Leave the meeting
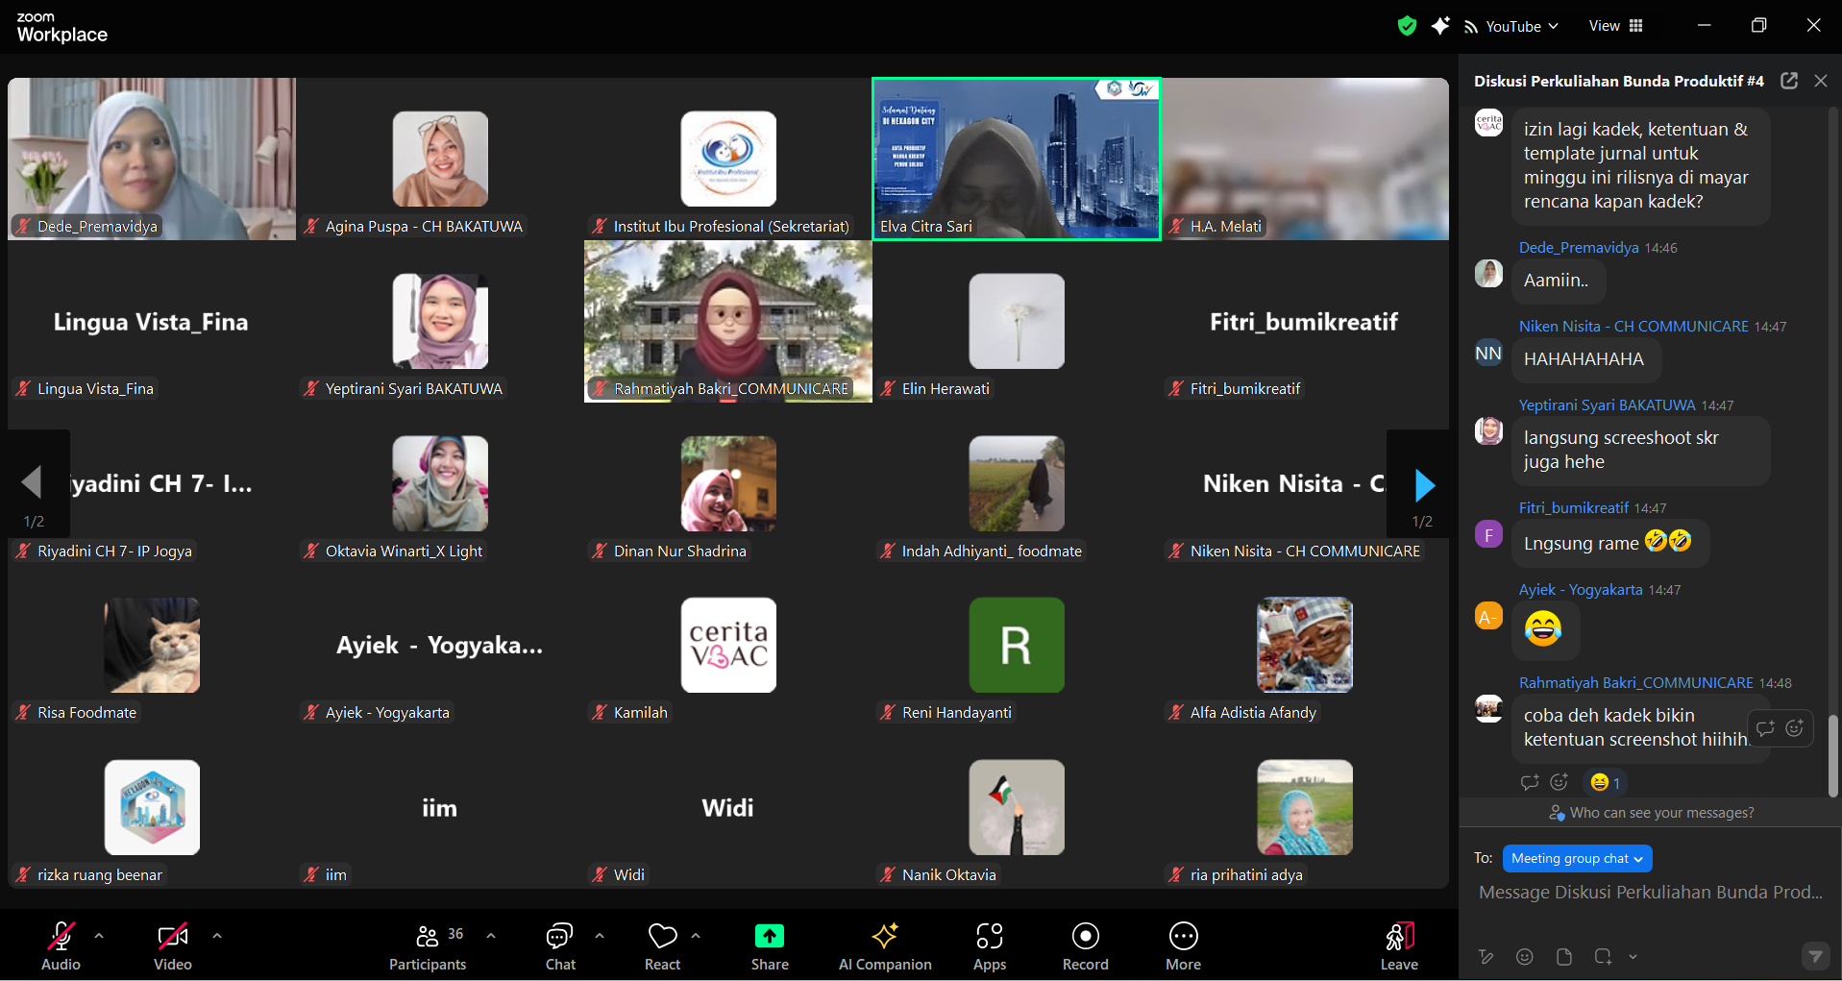1842x981 pixels. [x=1399, y=945]
